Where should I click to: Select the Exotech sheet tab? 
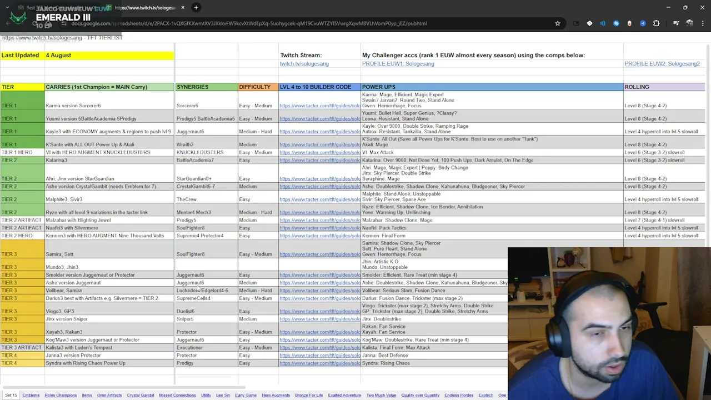tap(486, 395)
